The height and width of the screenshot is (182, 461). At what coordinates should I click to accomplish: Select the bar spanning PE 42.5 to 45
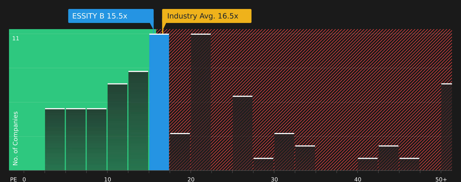(x=388, y=158)
